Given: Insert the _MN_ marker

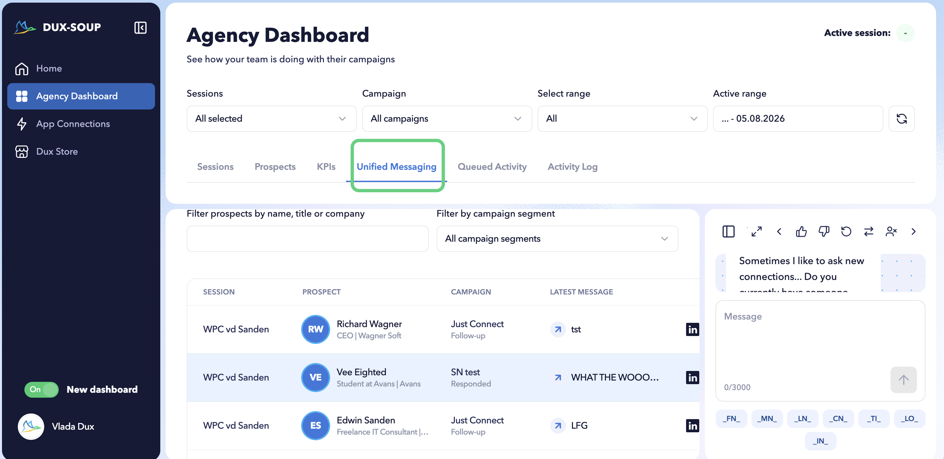Looking at the screenshot, I should (767, 419).
